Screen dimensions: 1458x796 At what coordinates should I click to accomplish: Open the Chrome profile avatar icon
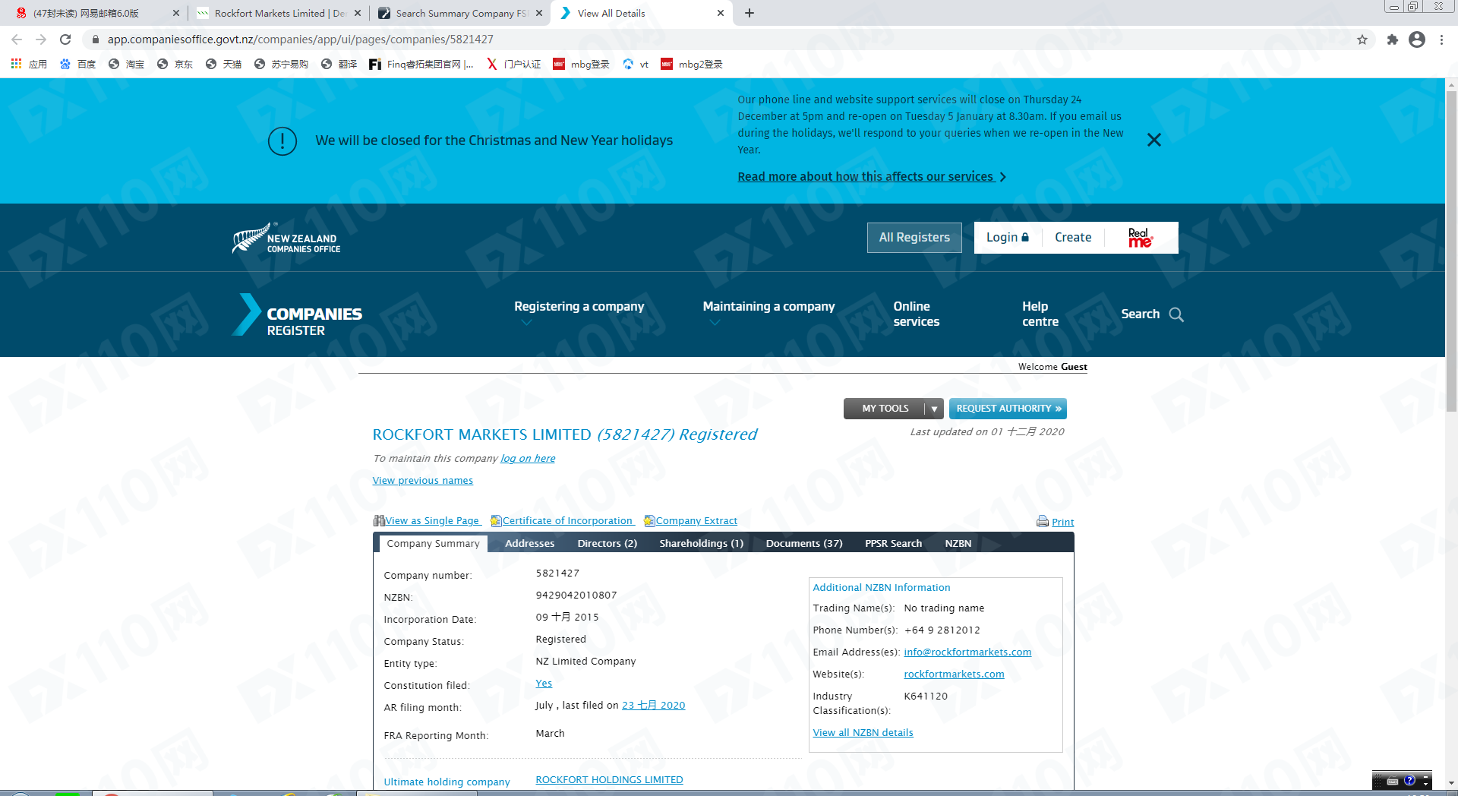1417,39
